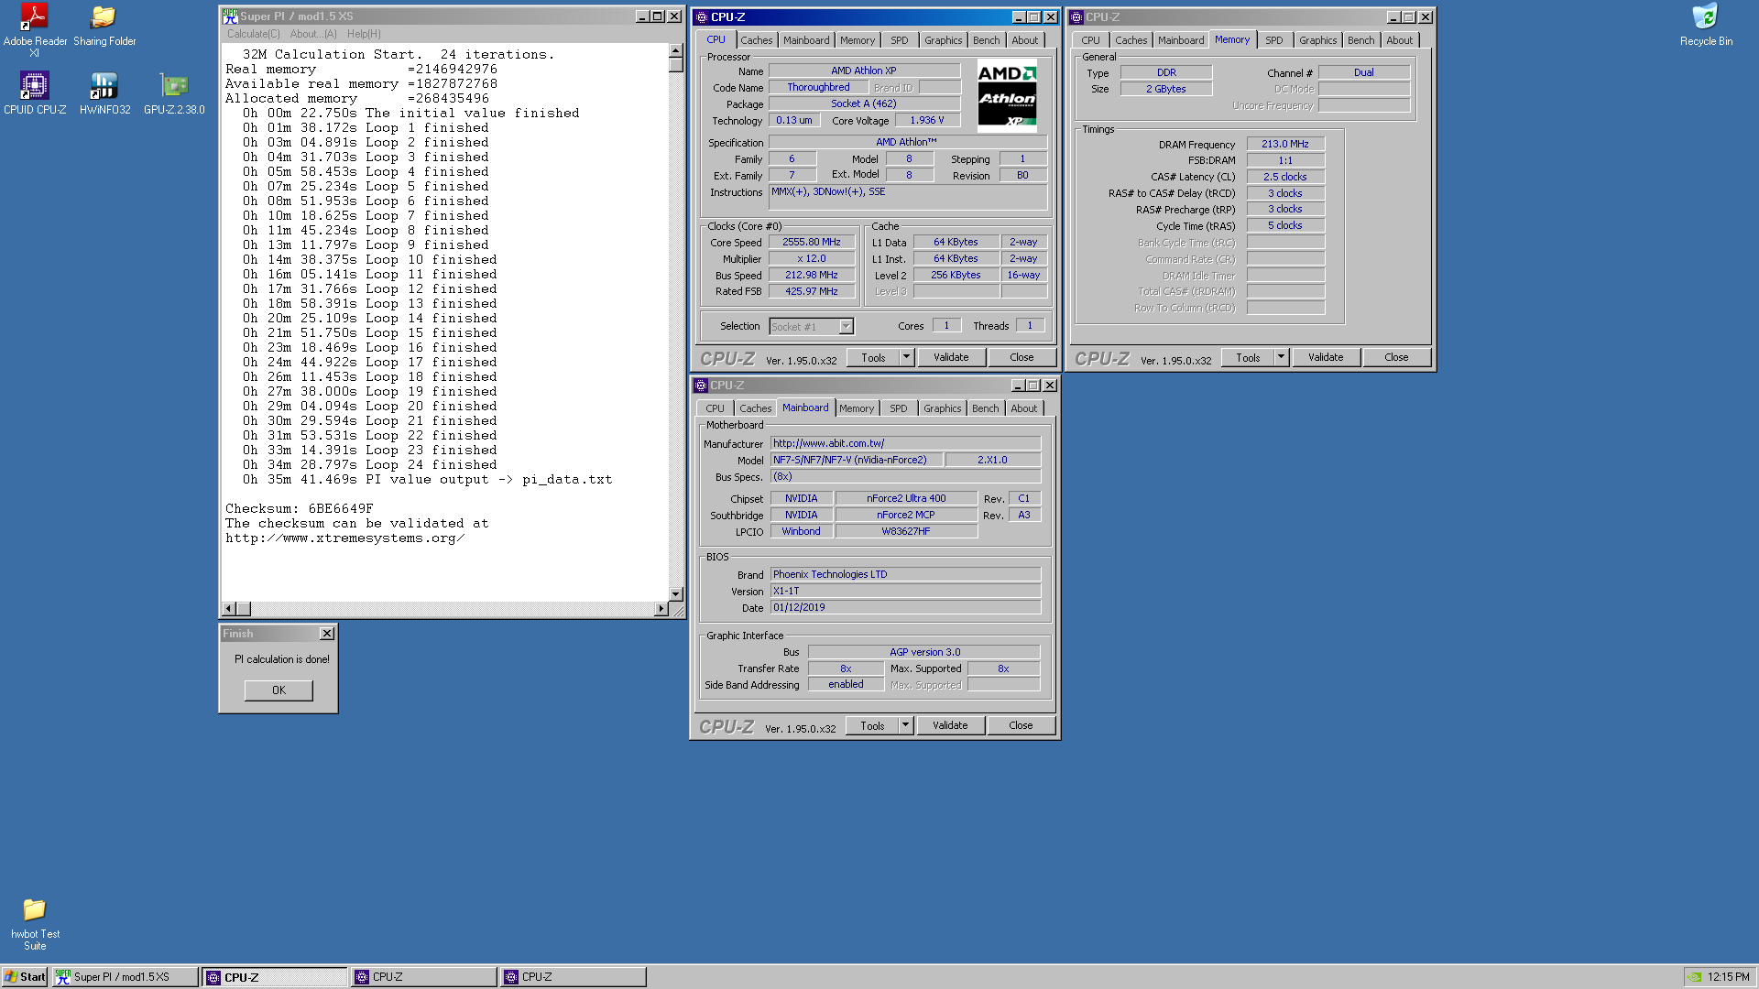Viewport: 1759px width, 989px height.
Task: Open Help(H) menu in Super PI
Action: pyautogui.click(x=364, y=34)
